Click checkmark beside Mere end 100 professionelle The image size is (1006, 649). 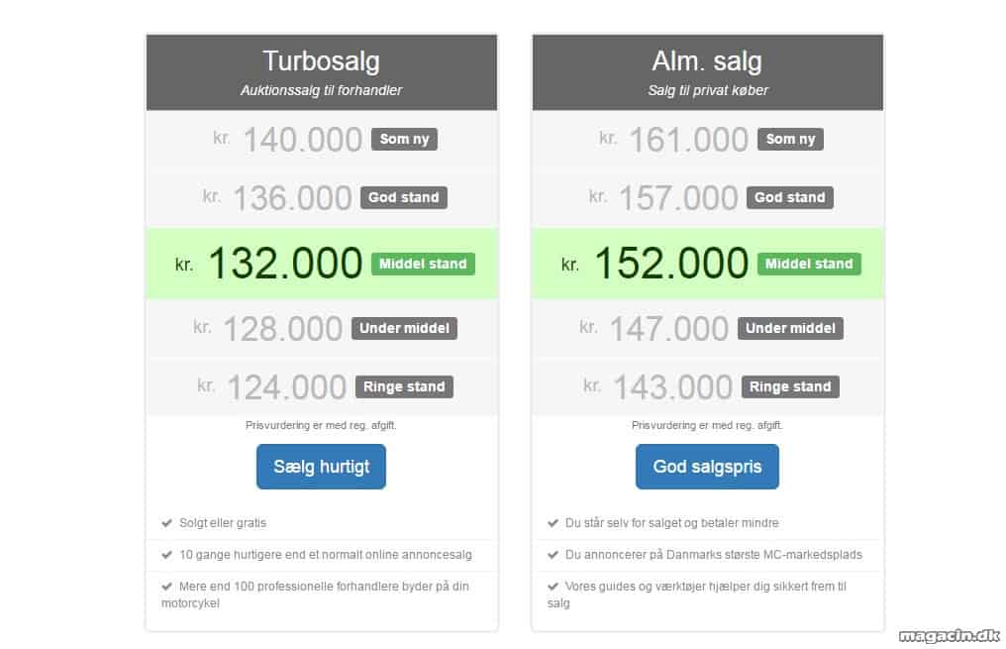(x=166, y=587)
